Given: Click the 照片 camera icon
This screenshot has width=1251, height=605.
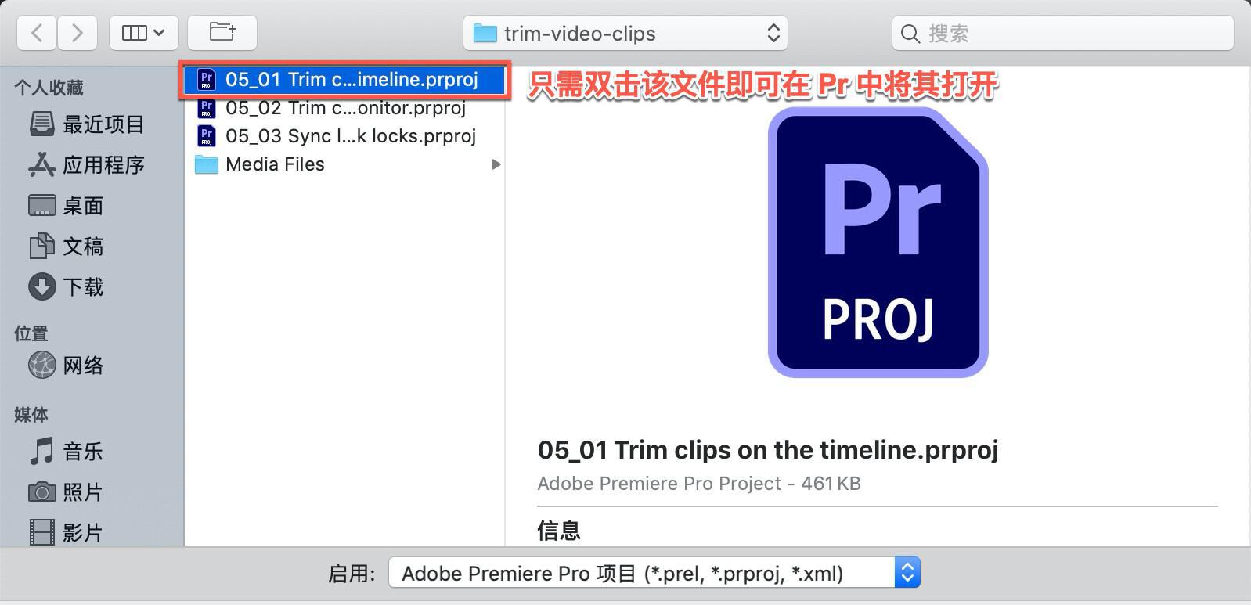Looking at the screenshot, I should pos(42,492).
